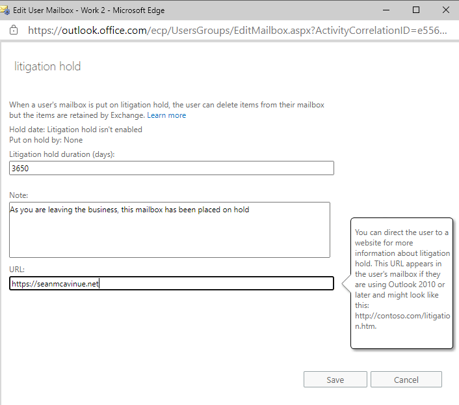Maximize the Edit User Mailbox window
The image size is (459, 405).
coord(416,10)
